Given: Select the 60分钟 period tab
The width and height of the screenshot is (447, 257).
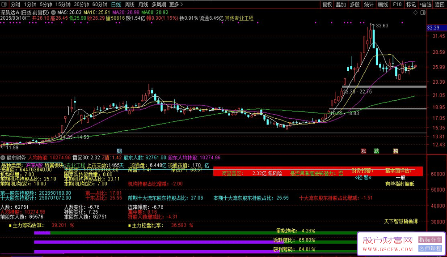Looking at the screenshot, I should point(100,4).
